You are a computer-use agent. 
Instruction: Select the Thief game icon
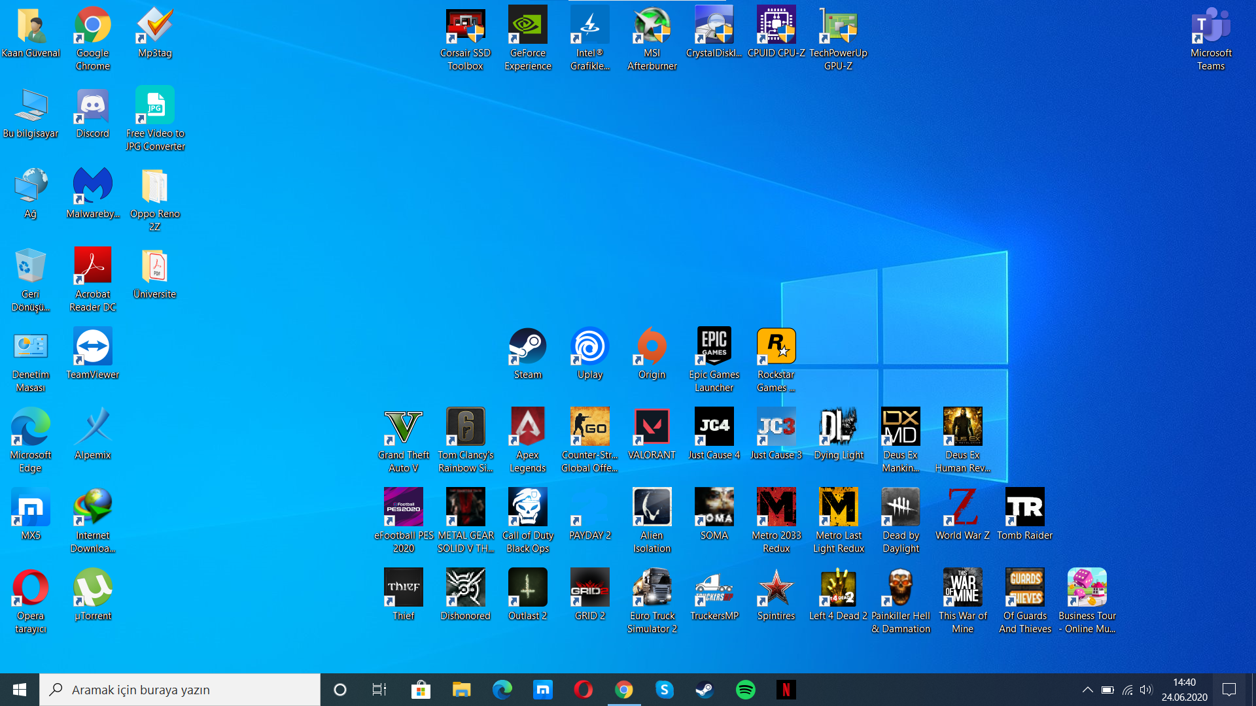coord(404,595)
